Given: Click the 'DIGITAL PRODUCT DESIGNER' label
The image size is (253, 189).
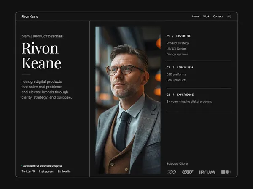Looking at the screenshot, I should tap(42, 36).
